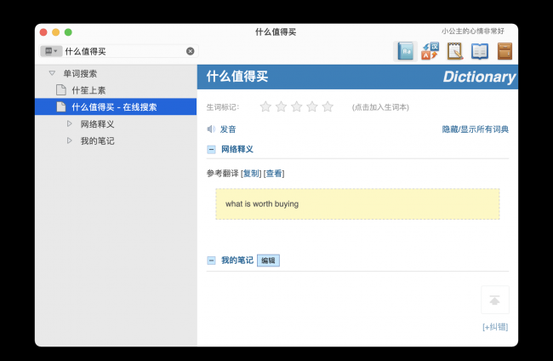Click the 点击加入生词本 hint text

click(x=380, y=107)
